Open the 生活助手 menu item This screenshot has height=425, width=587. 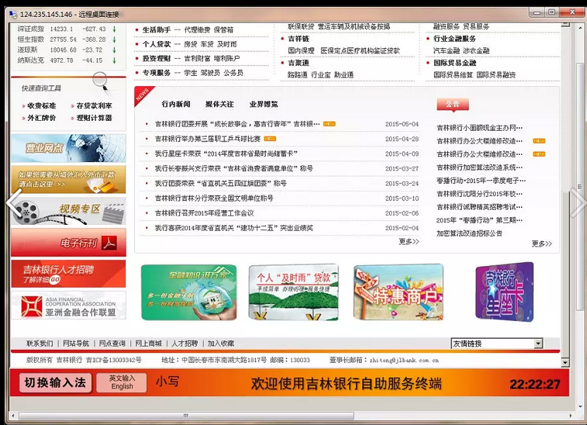tap(157, 30)
